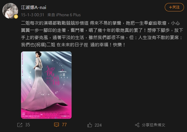Click the comment count 77
Image resolution: width=187 pixels, height=132 pixels.
(x=64, y=125)
